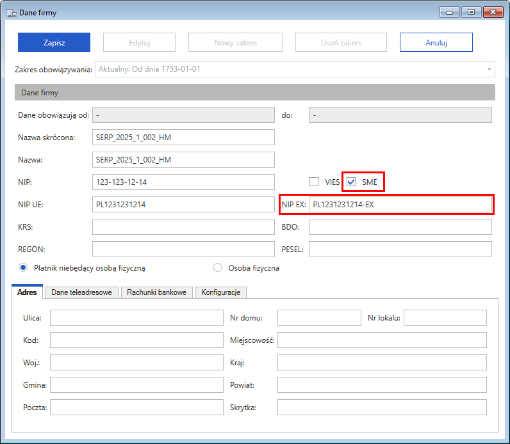Click the Nr lokalu field

click(445, 317)
